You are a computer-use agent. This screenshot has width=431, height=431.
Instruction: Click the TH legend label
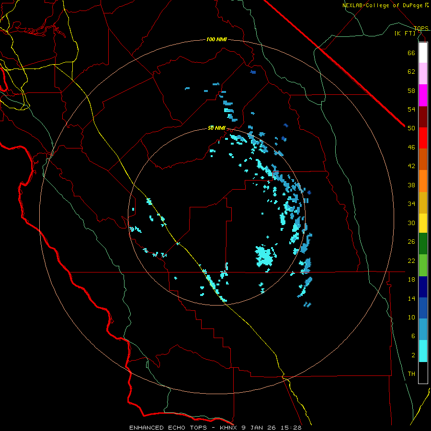[411, 374]
